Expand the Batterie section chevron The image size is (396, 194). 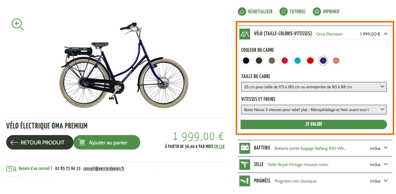(x=386, y=148)
